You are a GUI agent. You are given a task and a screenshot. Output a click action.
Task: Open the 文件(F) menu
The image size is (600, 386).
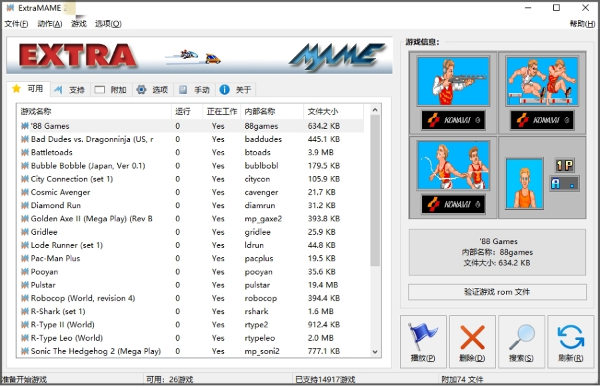pyautogui.click(x=15, y=23)
